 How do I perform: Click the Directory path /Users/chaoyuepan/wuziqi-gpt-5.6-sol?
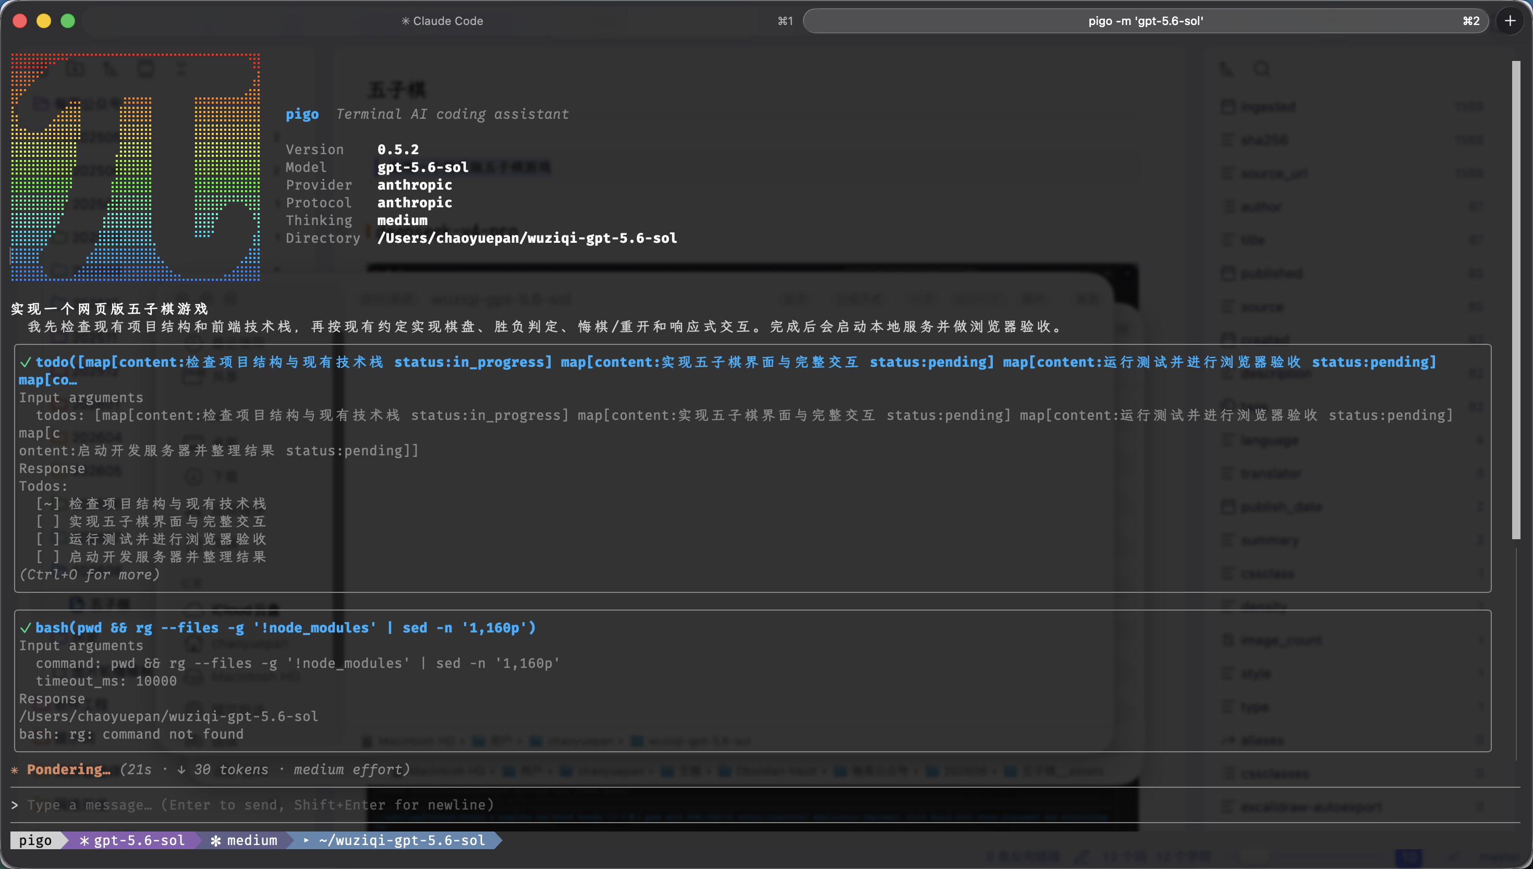pos(527,238)
